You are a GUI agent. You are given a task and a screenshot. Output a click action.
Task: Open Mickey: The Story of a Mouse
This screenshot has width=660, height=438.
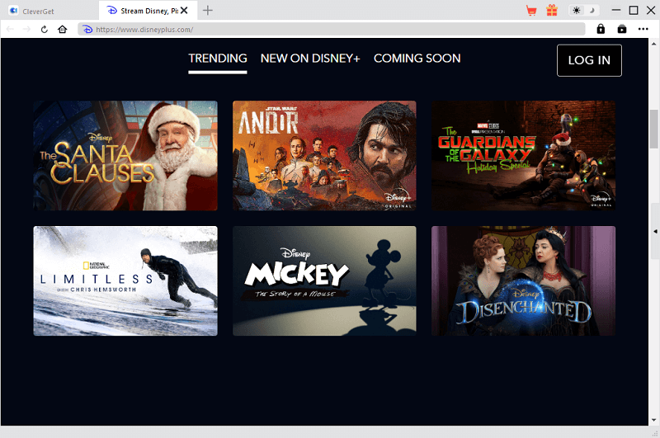point(324,281)
